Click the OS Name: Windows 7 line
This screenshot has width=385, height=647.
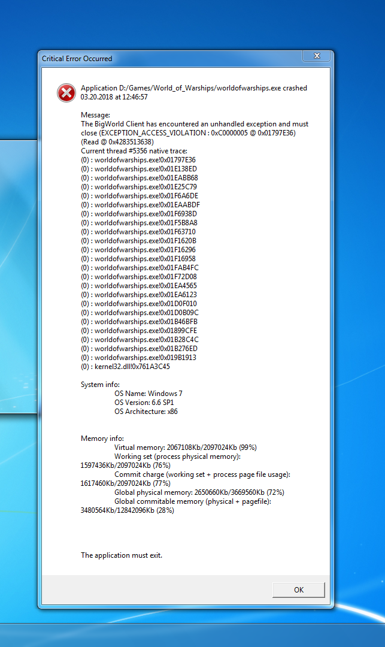click(148, 394)
